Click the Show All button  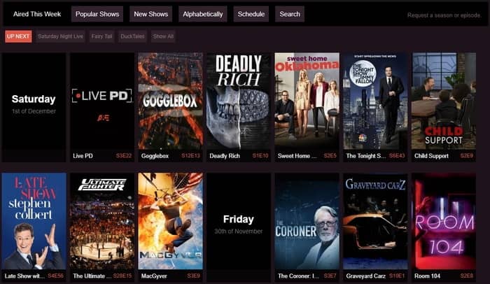pos(163,36)
